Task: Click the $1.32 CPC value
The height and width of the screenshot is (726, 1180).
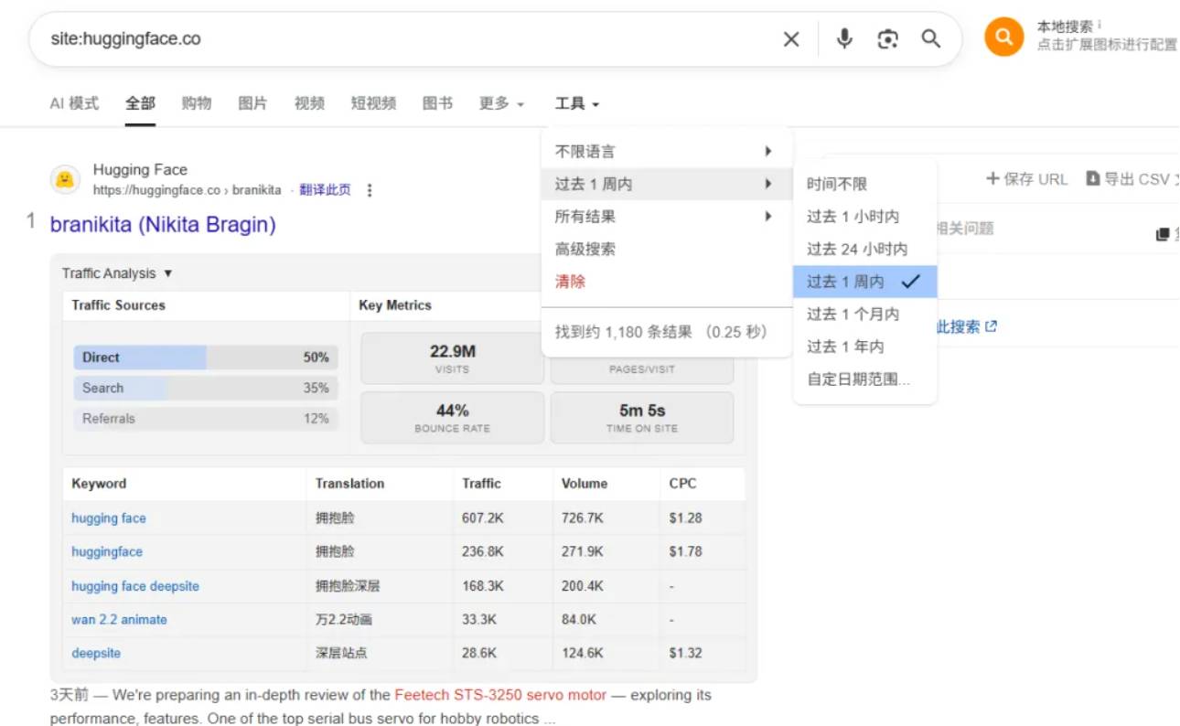Action: click(x=685, y=654)
